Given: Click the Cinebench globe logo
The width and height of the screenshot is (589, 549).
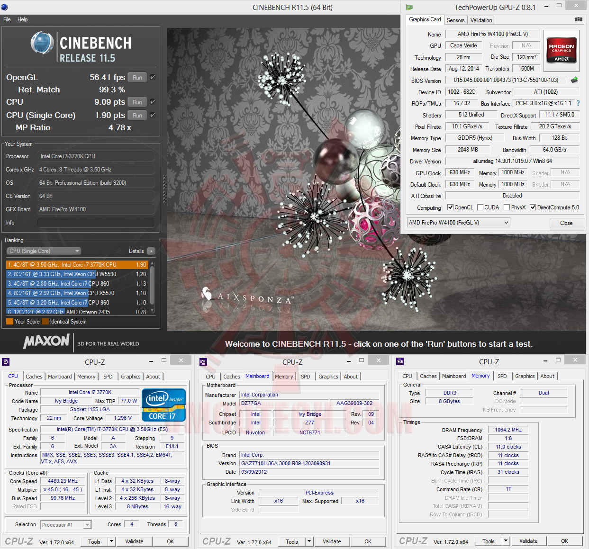Looking at the screenshot, I should (42, 43).
